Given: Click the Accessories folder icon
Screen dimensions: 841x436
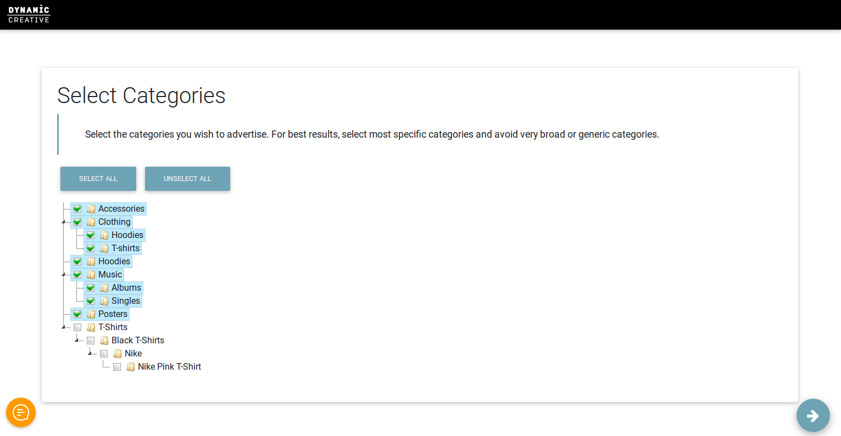Looking at the screenshot, I should coord(91,209).
